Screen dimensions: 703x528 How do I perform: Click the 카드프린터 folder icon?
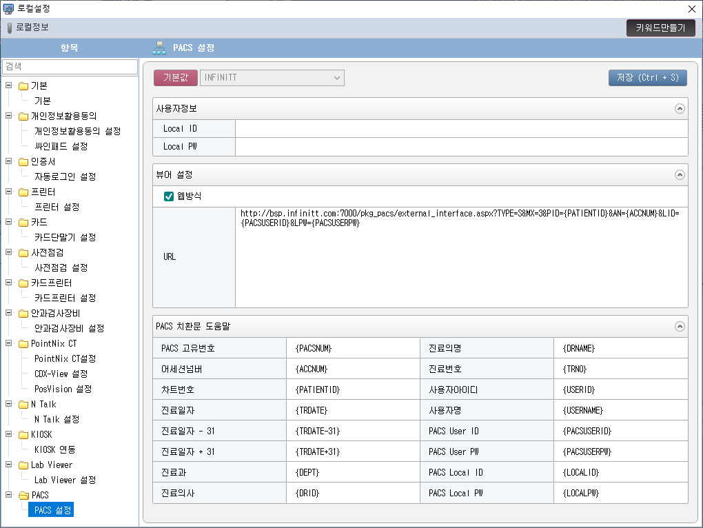click(x=23, y=283)
